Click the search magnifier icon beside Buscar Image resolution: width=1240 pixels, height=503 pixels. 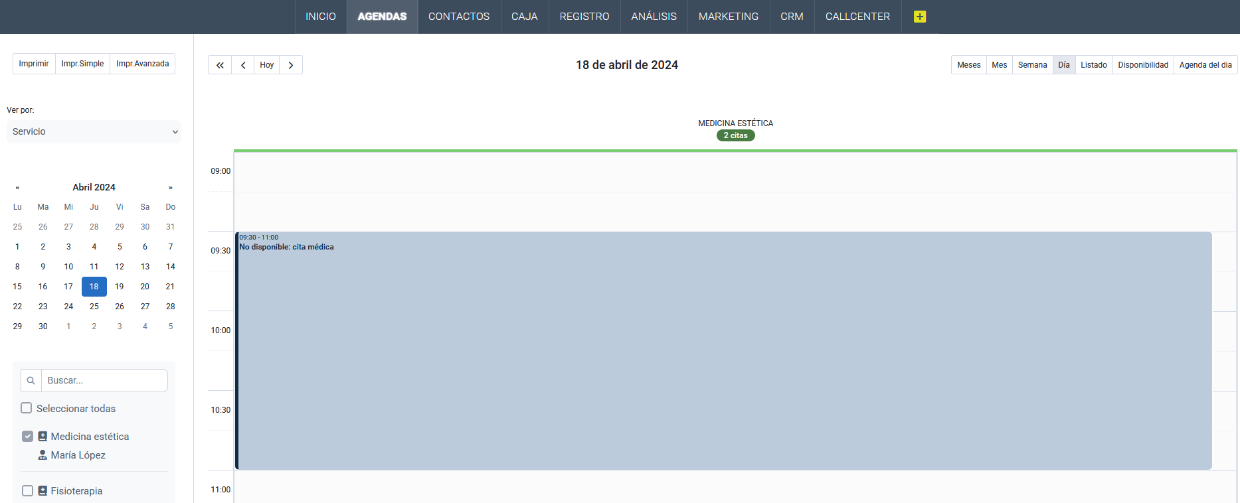[31, 381]
